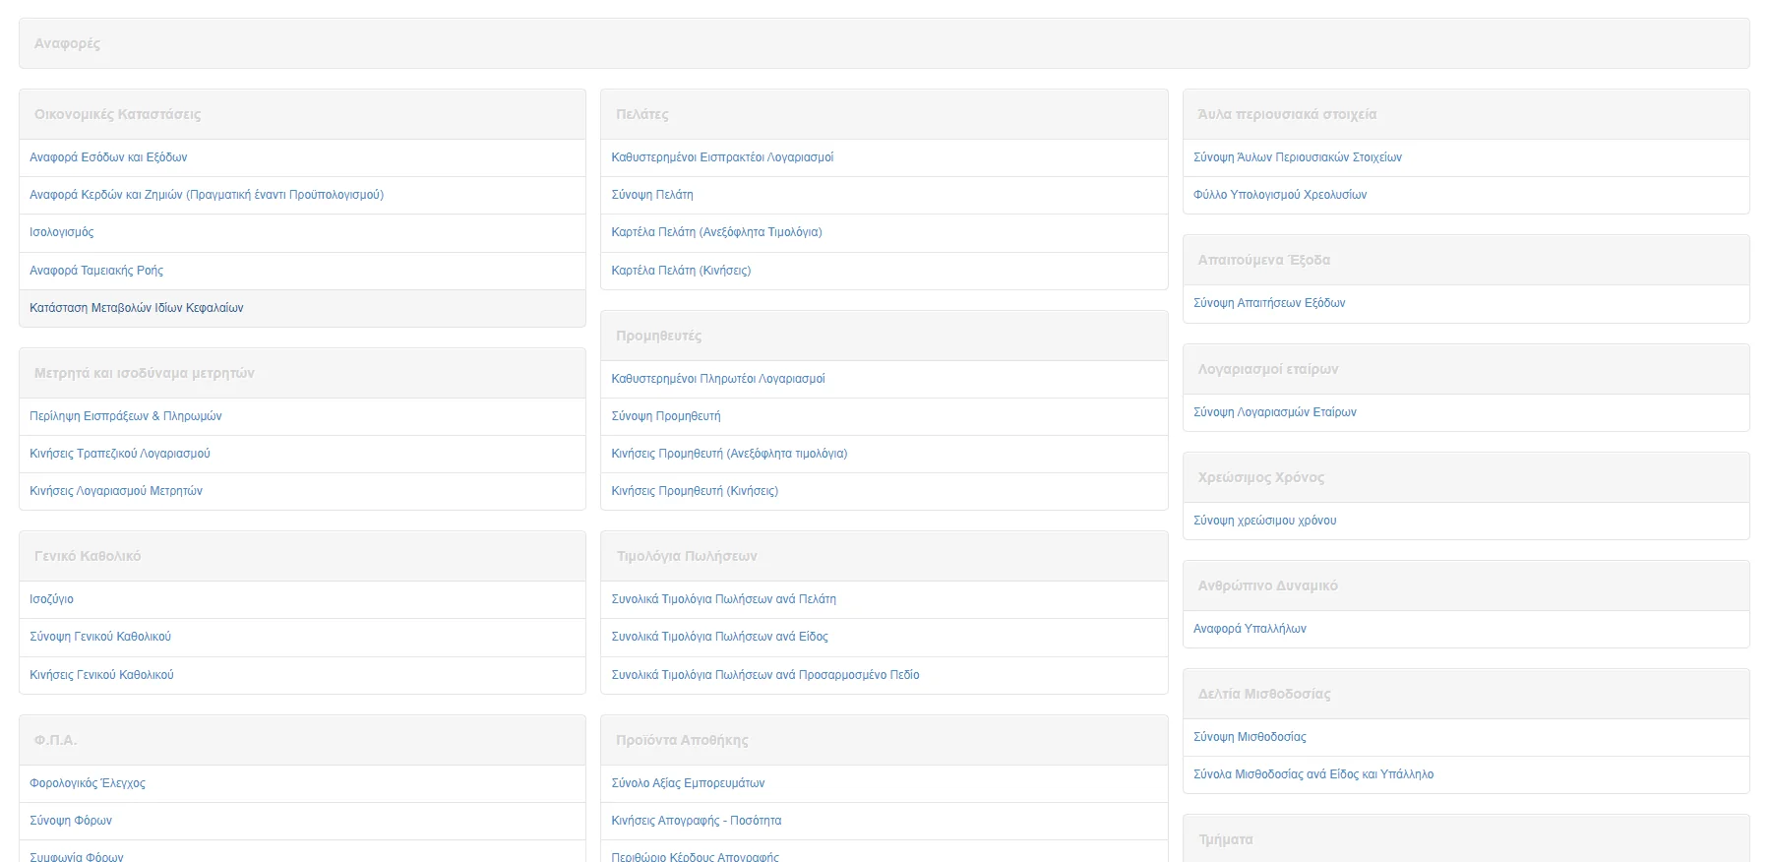This screenshot has height=862, width=1770.
Task: Open Σύνοψη Άυλων Περιουσιακών Στοιχείων
Action: 1298,157
